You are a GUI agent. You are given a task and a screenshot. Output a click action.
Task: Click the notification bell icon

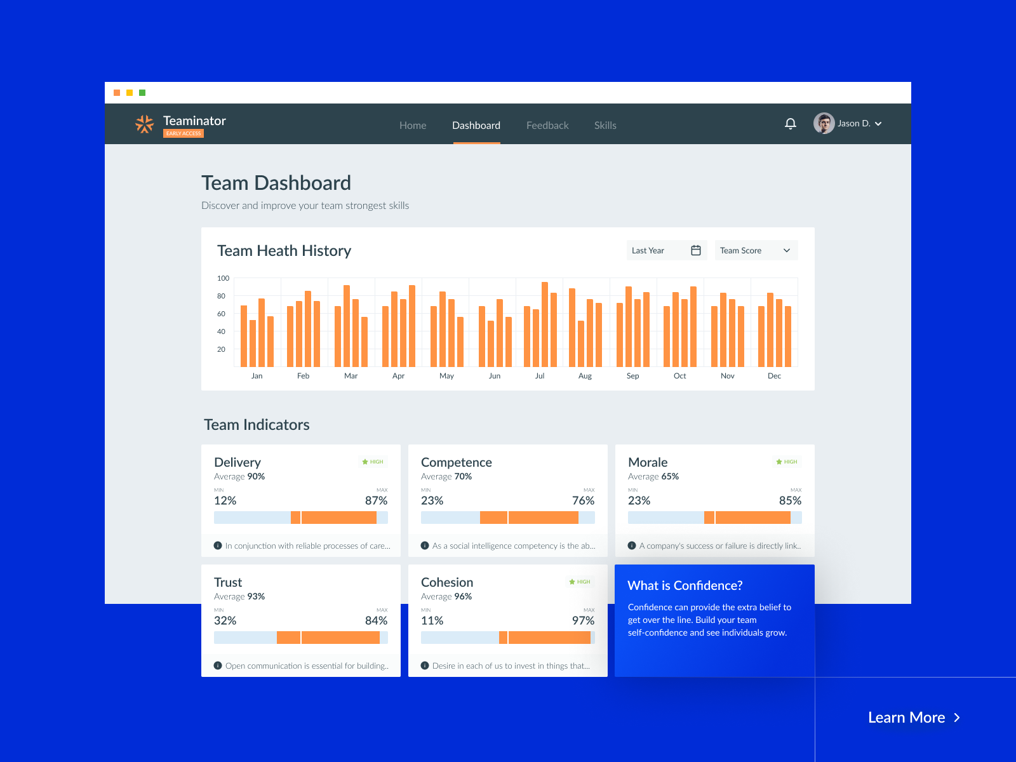pos(790,124)
